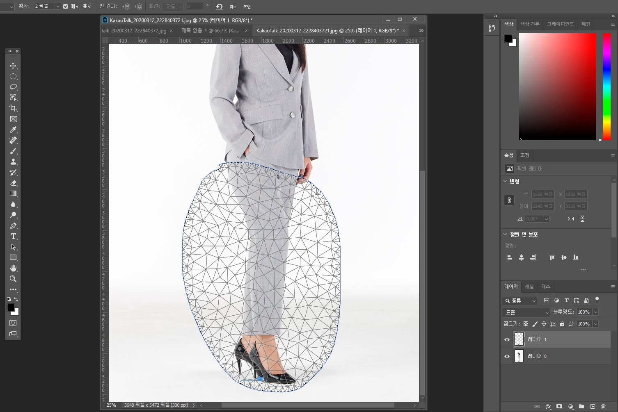Toggle Filter for pixel layers icon
This screenshot has width=618, height=412.
coord(547,300)
